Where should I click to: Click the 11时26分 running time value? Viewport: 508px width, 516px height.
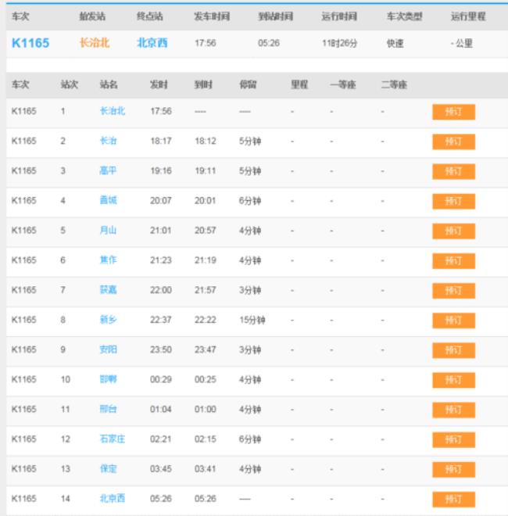pyautogui.click(x=339, y=43)
